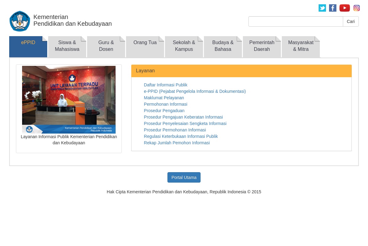Open e-PPID Pejabat Pengelola Informasi link
368x246 pixels.
point(195,91)
